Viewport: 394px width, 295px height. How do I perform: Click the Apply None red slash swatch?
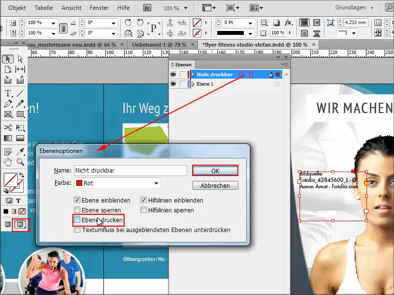coord(22,211)
